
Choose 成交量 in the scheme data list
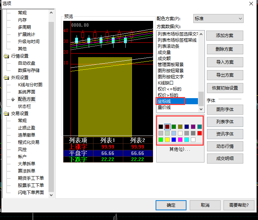click(164, 52)
